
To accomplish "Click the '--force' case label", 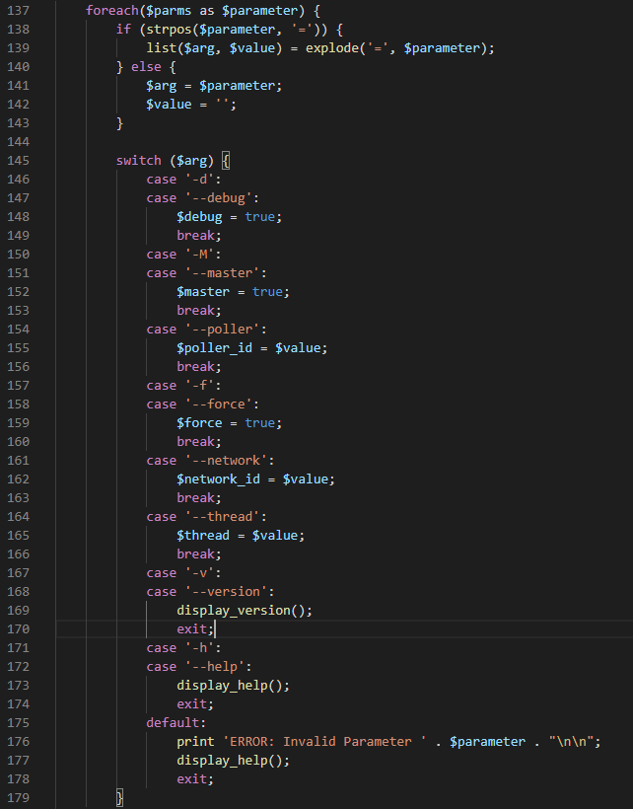I will click(222, 404).
